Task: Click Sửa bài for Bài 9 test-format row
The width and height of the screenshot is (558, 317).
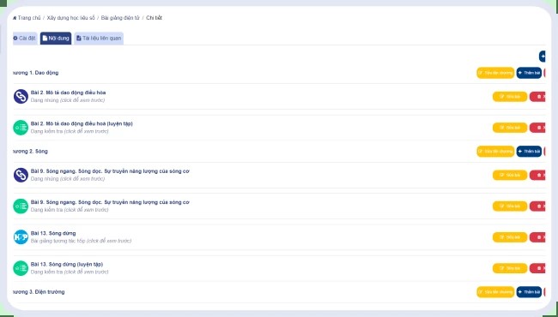Action: coord(510,206)
